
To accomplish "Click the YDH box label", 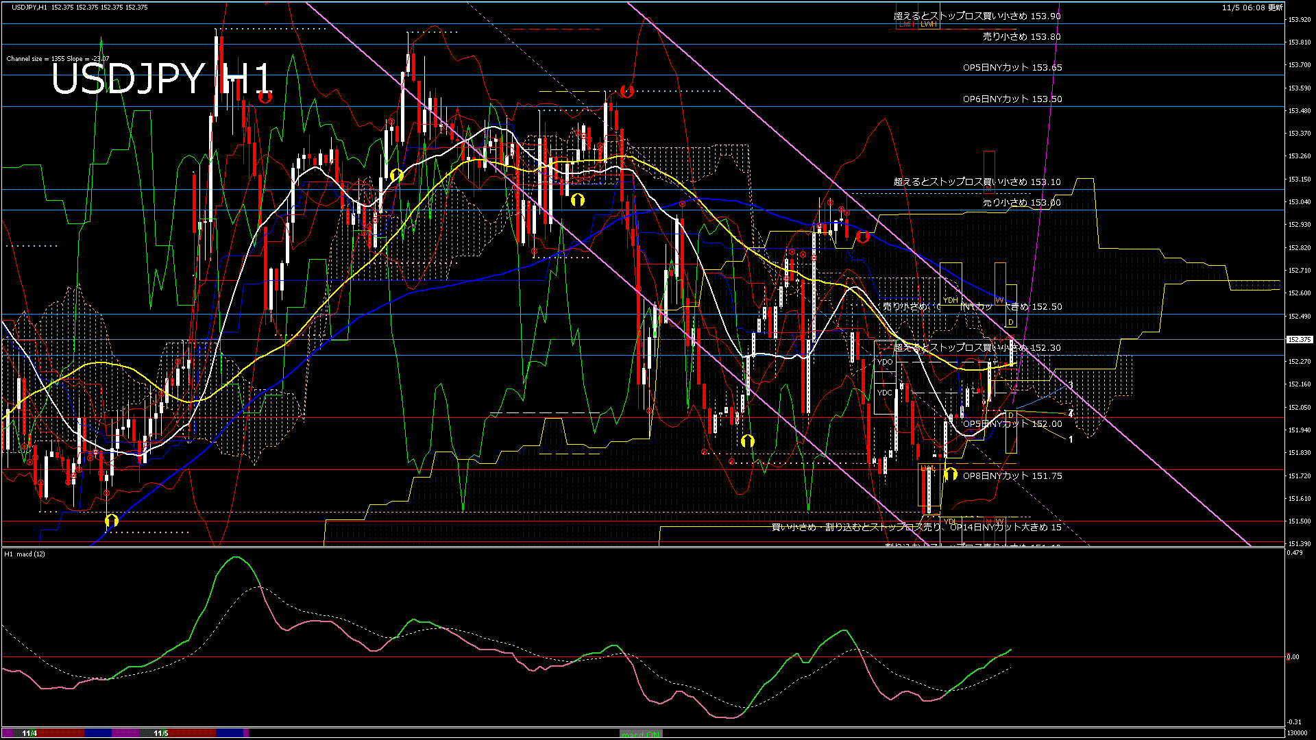I will [950, 300].
